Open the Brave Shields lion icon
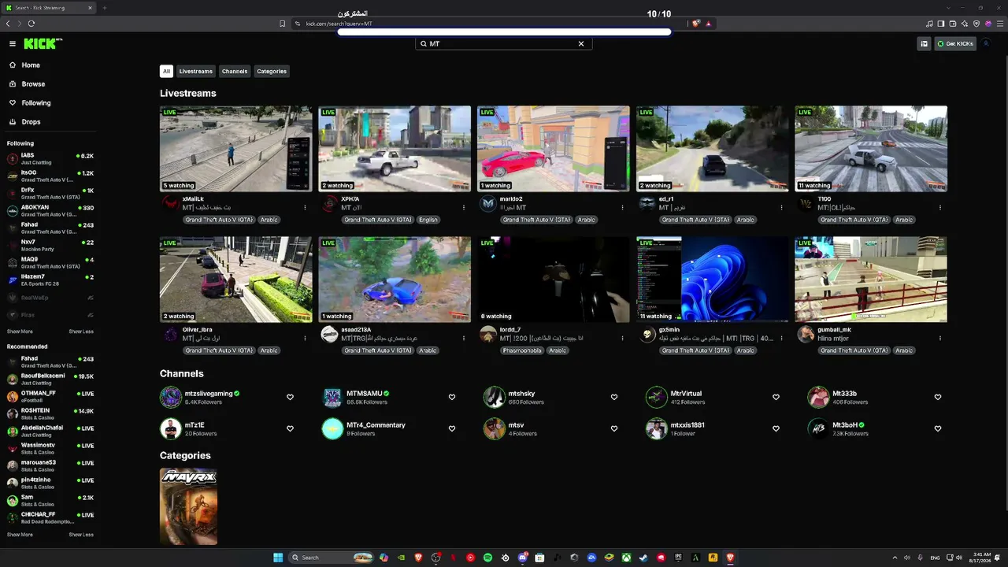Screen dimensions: 1008x567 [x=696, y=24]
